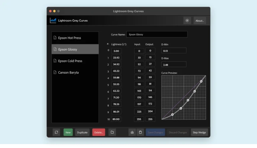Click the Output value 27
Screen dimensions: 257x148
(x=150, y=64)
